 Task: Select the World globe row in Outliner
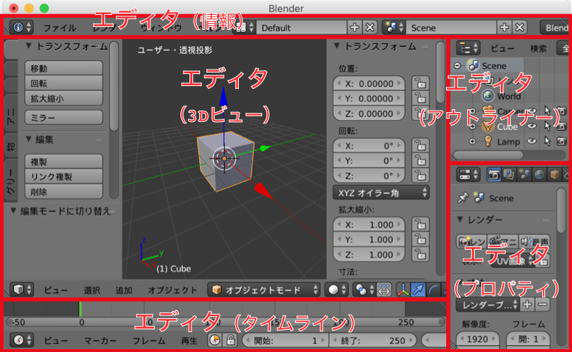point(502,96)
